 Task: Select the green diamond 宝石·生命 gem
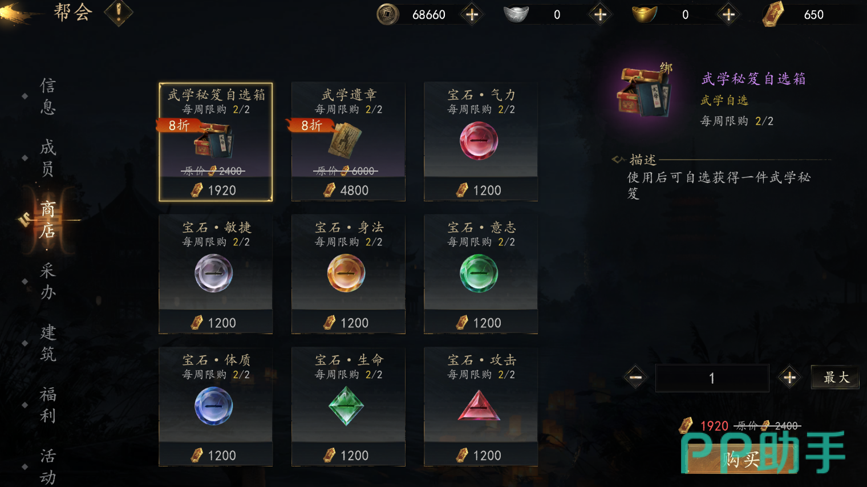click(x=349, y=407)
